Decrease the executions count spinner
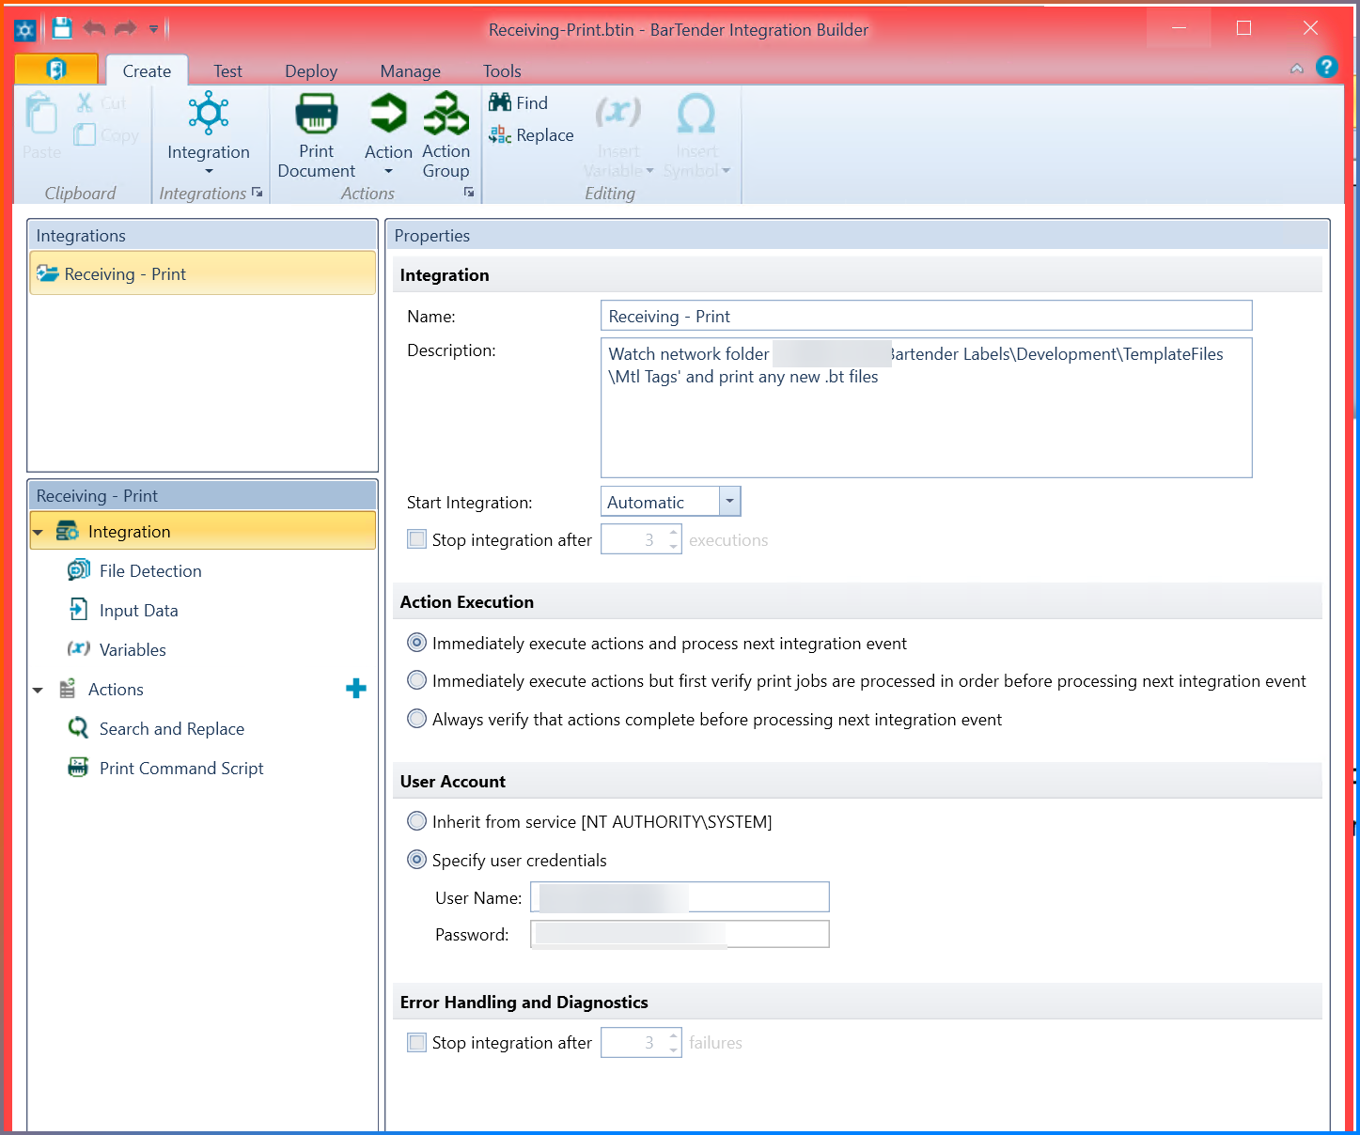 coord(673,547)
